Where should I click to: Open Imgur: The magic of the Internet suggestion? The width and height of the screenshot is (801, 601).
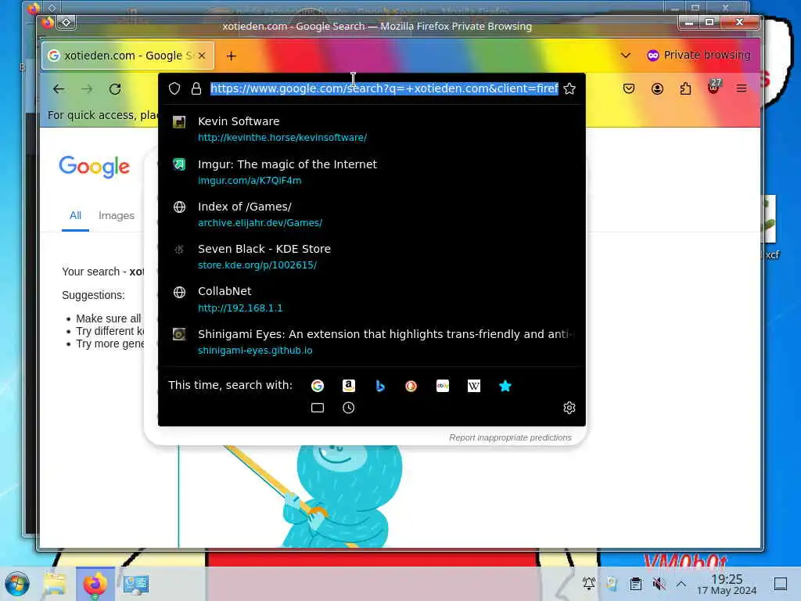[372, 171]
